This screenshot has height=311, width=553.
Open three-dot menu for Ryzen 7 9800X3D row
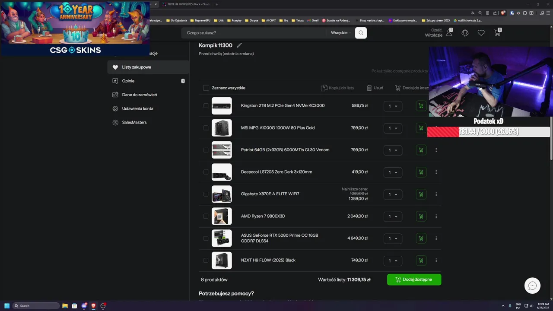tap(436, 216)
